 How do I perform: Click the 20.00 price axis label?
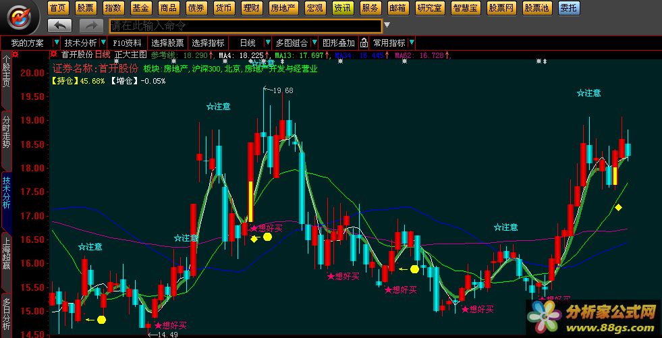[32, 73]
